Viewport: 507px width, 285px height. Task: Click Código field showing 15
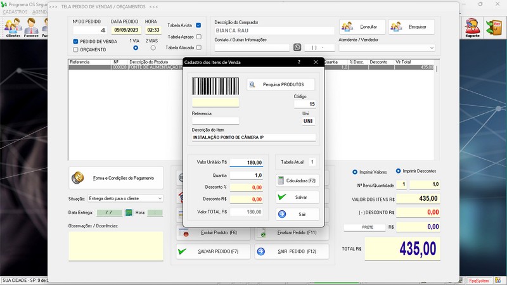coord(305,104)
